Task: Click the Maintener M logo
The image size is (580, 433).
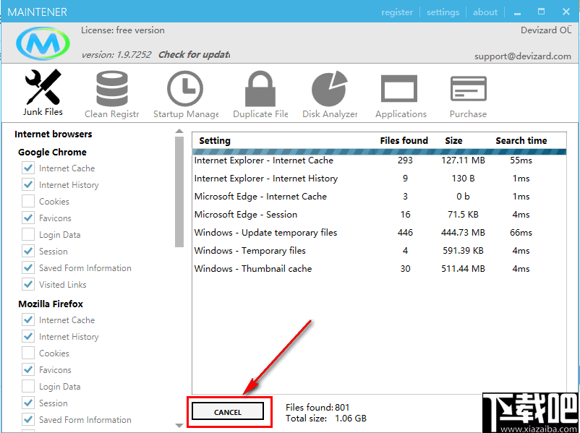Action: [43, 43]
